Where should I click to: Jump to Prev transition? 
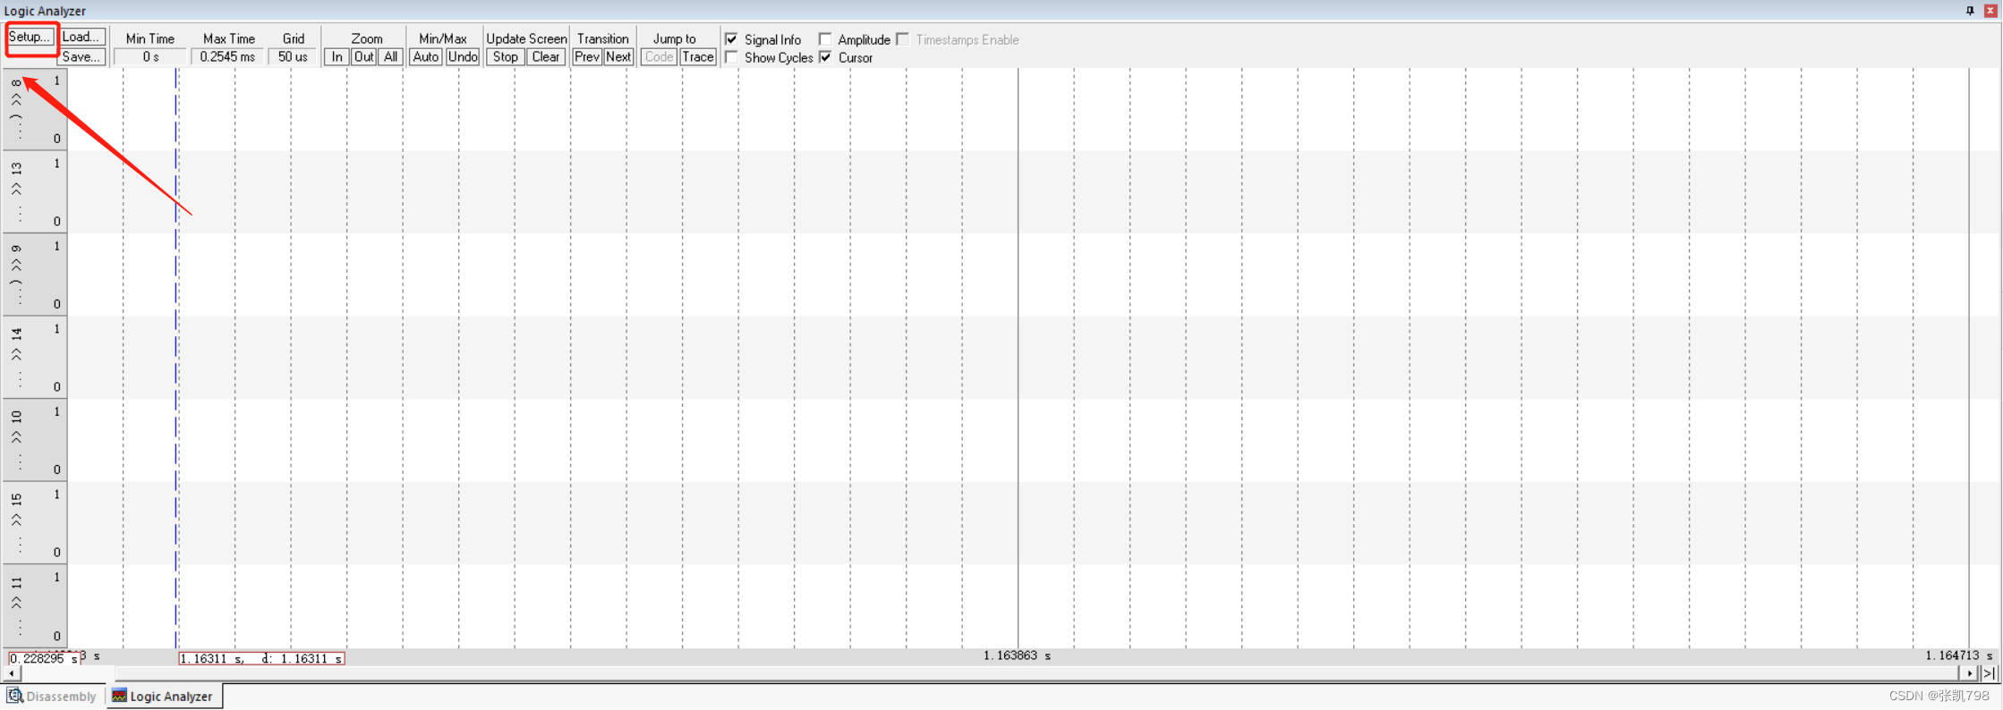586,57
